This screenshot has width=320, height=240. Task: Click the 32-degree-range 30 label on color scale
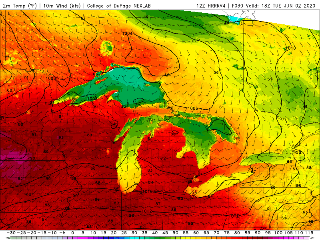tap(134, 233)
